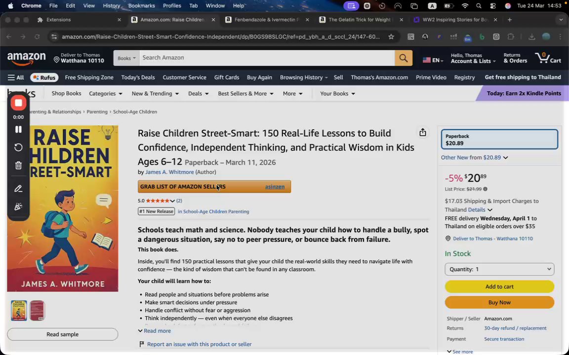Open Browsing History nav dropdown

coord(304,77)
